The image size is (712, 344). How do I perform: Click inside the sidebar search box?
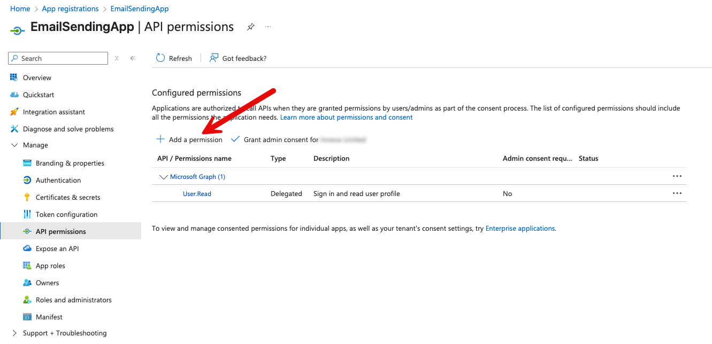pos(59,58)
